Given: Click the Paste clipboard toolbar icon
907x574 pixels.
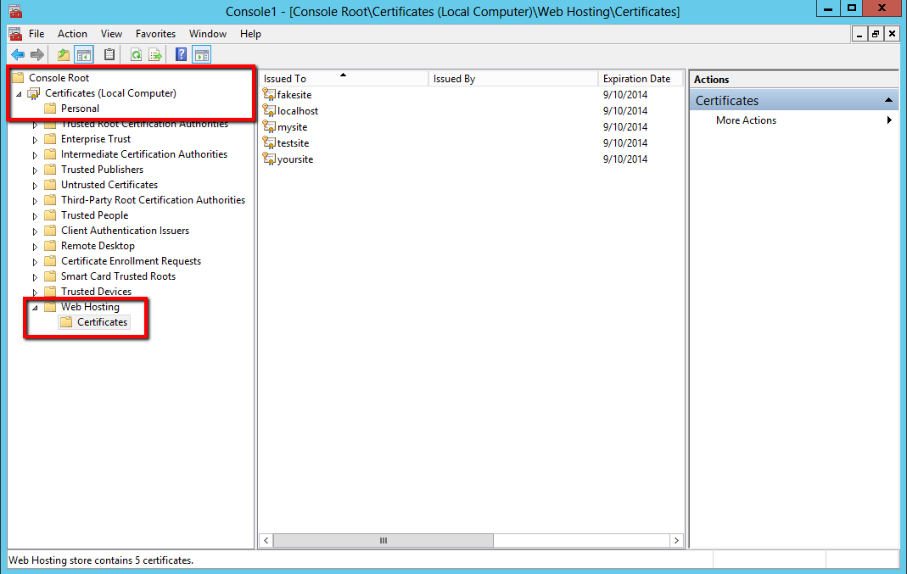Looking at the screenshot, I should click(109, 55).
